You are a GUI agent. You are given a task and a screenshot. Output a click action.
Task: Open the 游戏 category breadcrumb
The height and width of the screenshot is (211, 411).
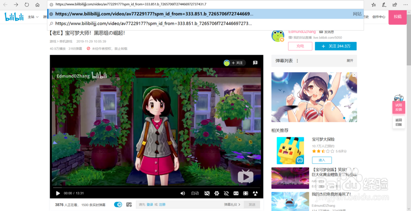[x=53, y=41]
